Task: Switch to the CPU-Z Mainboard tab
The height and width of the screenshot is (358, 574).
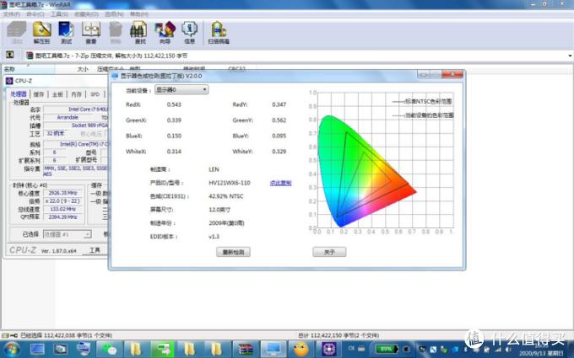Action: pos(57,94)
